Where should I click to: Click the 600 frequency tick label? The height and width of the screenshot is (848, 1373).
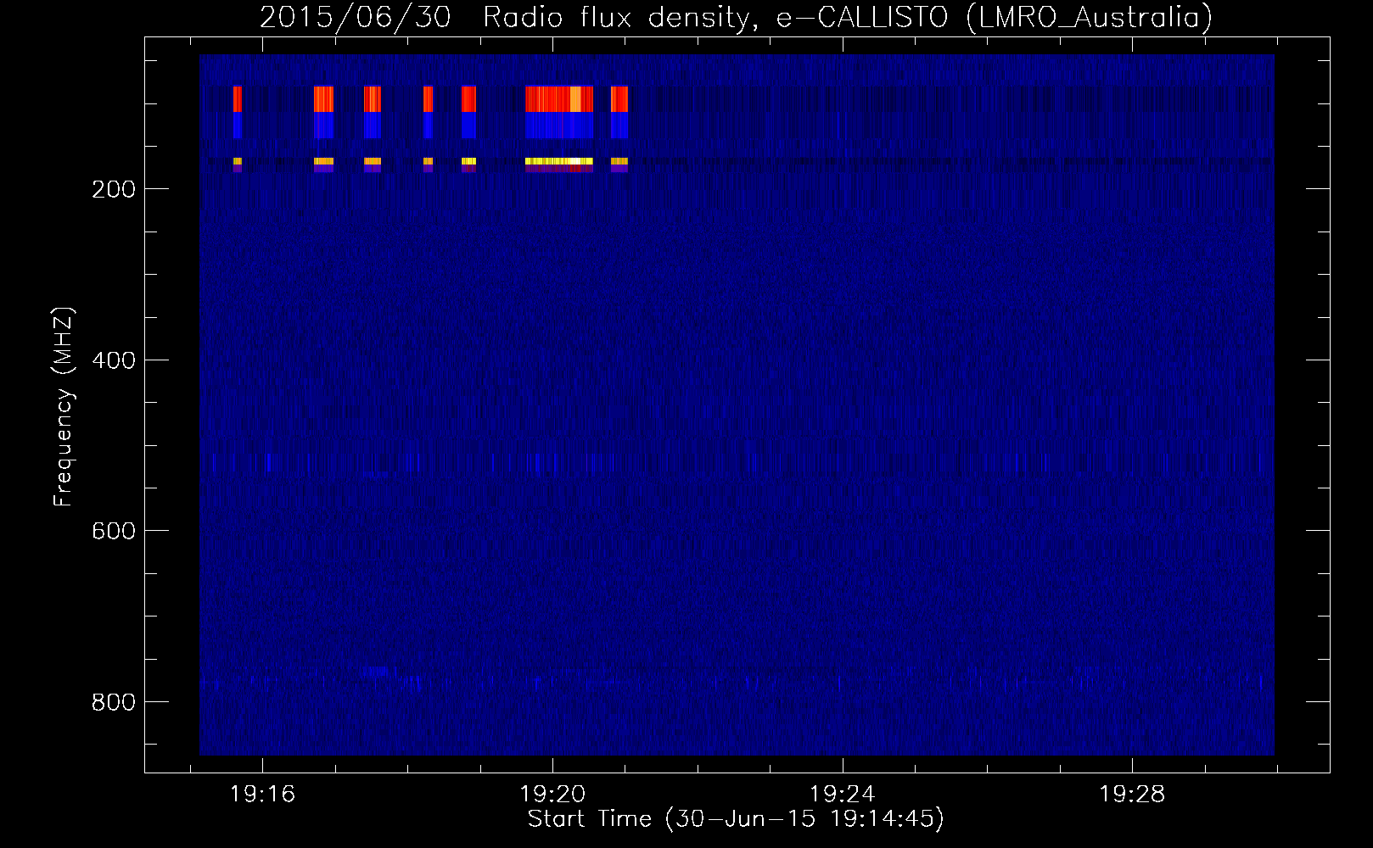click(113, 531)
